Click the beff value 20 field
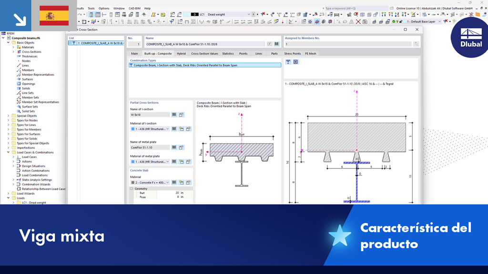 (x=168, y=193)
